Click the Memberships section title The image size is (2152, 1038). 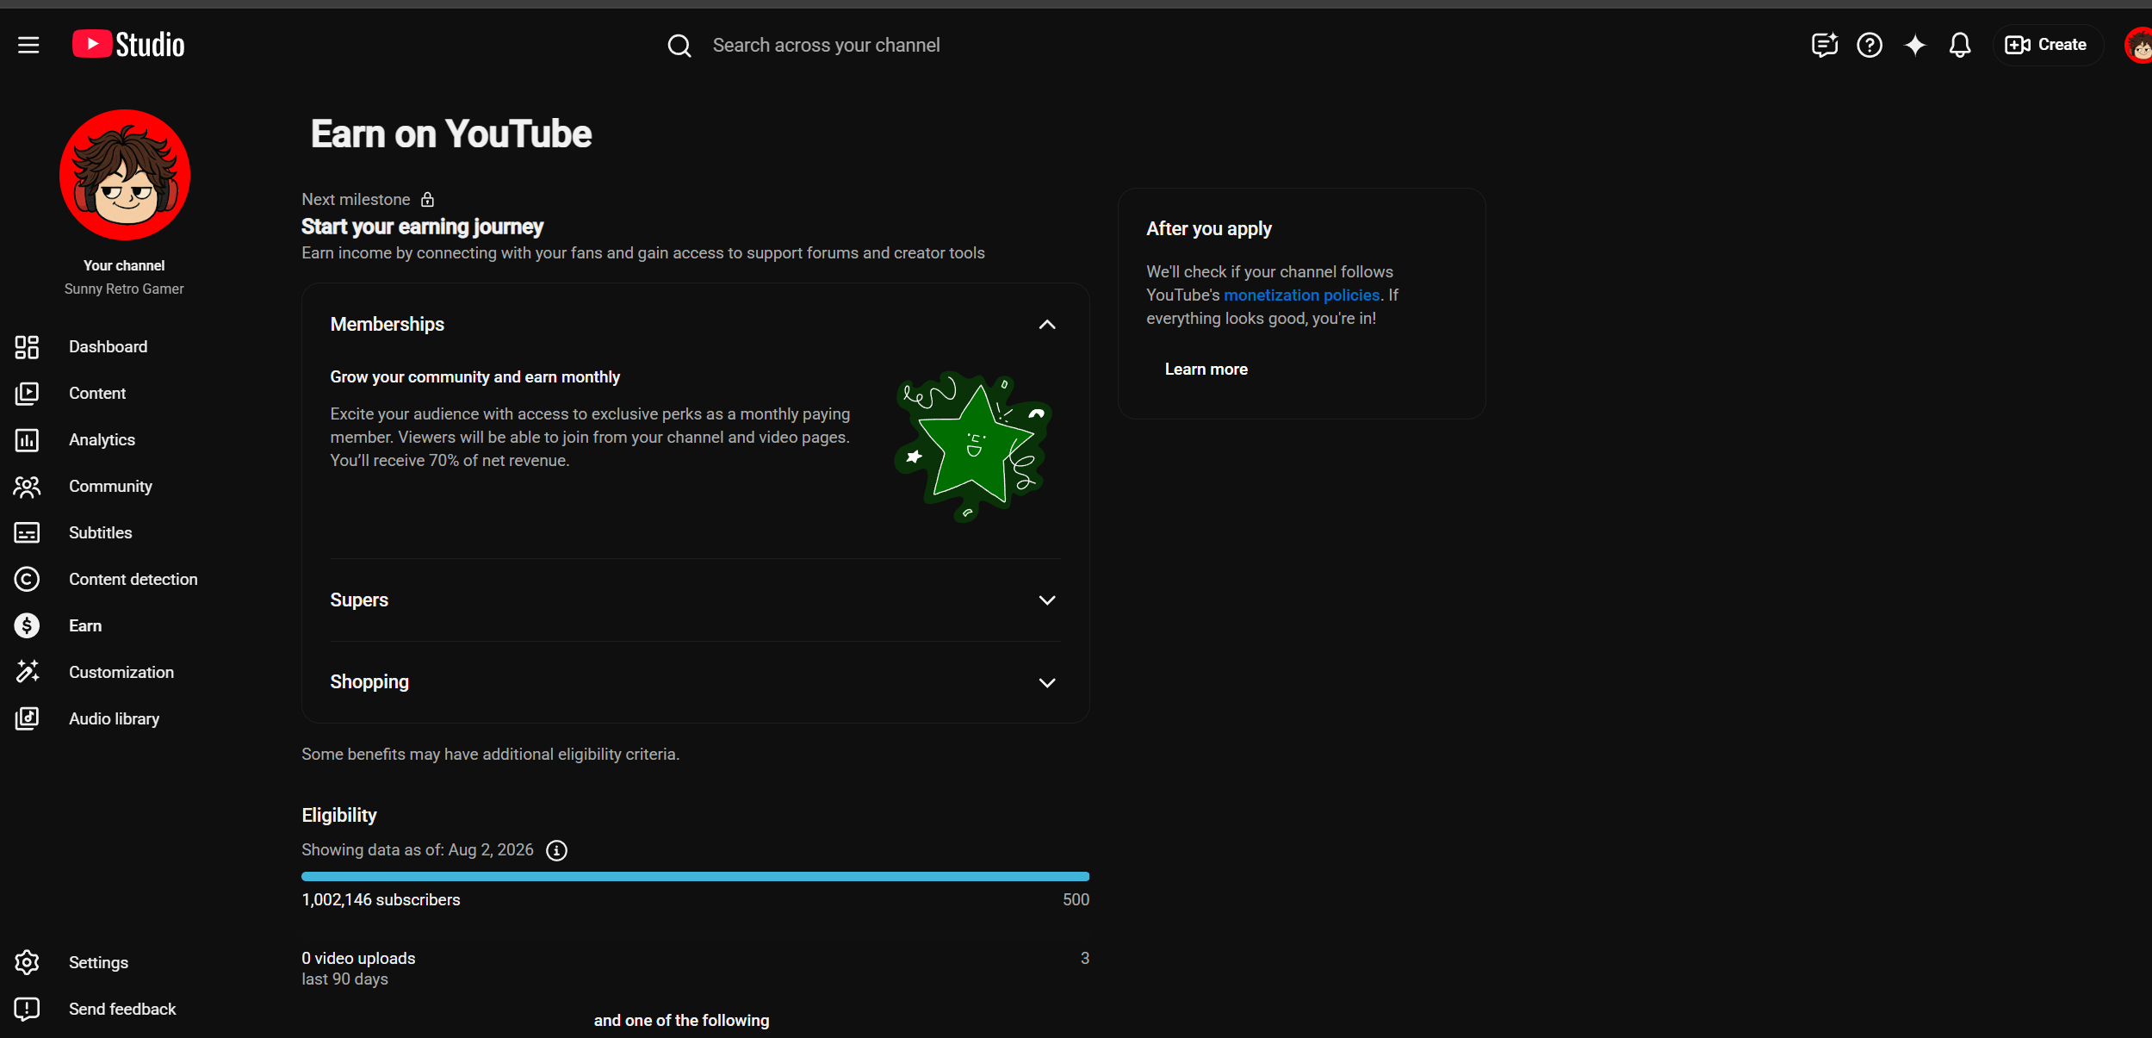point(388,325)
